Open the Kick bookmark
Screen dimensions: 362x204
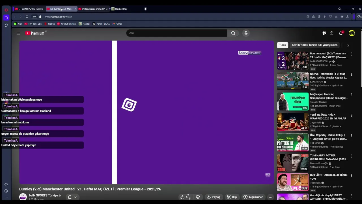coord(18,24)
